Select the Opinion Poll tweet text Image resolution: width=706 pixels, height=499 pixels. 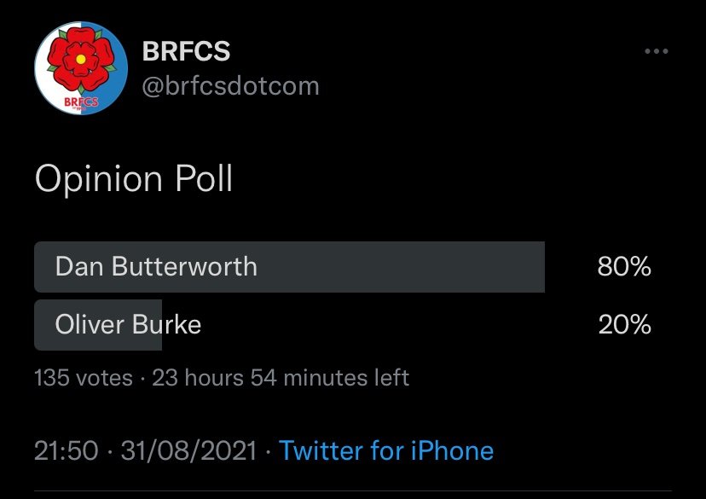click(134, 179)
